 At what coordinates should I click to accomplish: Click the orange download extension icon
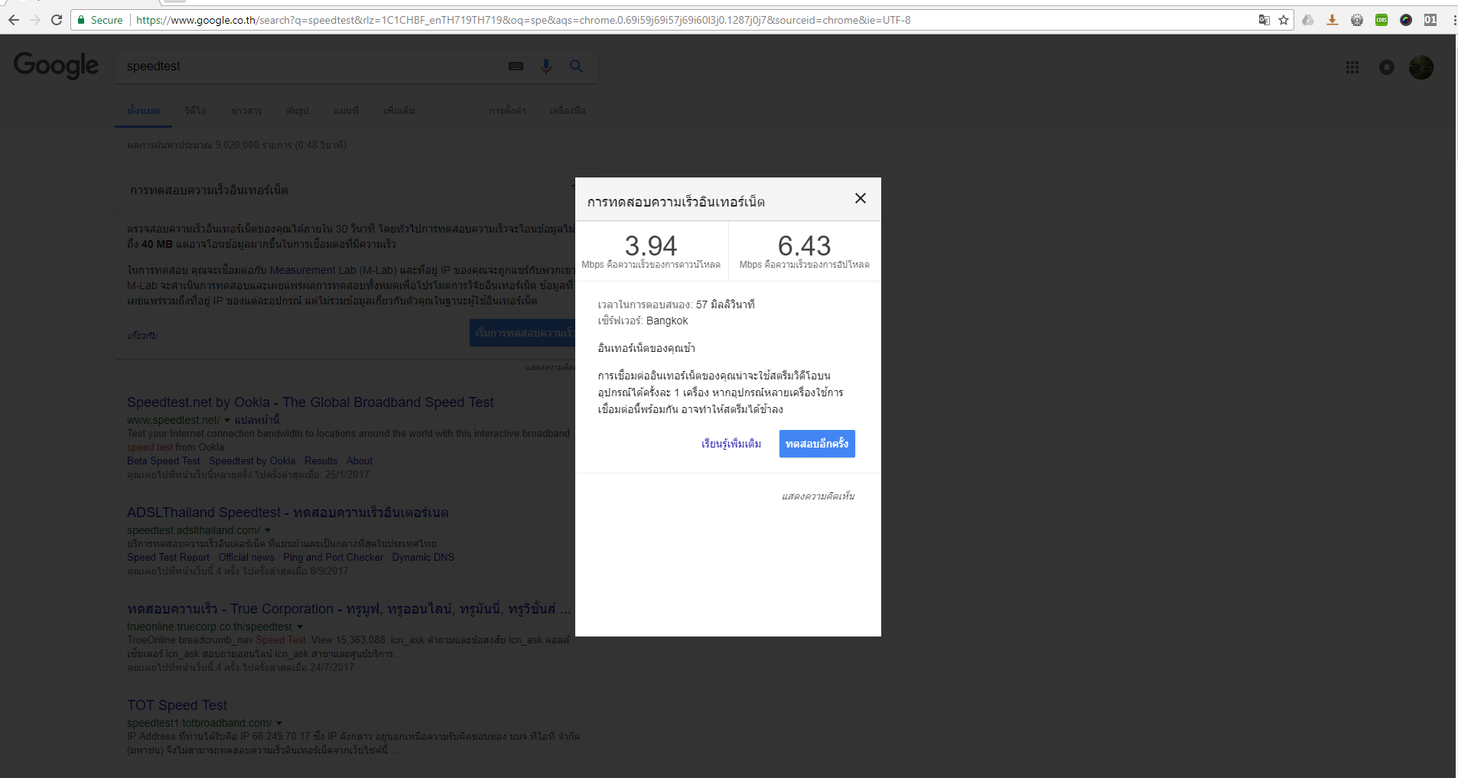(x=1333, y=20)
